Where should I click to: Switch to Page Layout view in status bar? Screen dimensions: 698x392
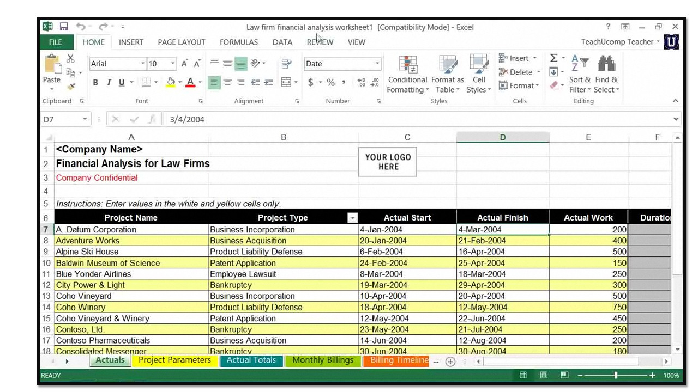(x=544, y=375)
